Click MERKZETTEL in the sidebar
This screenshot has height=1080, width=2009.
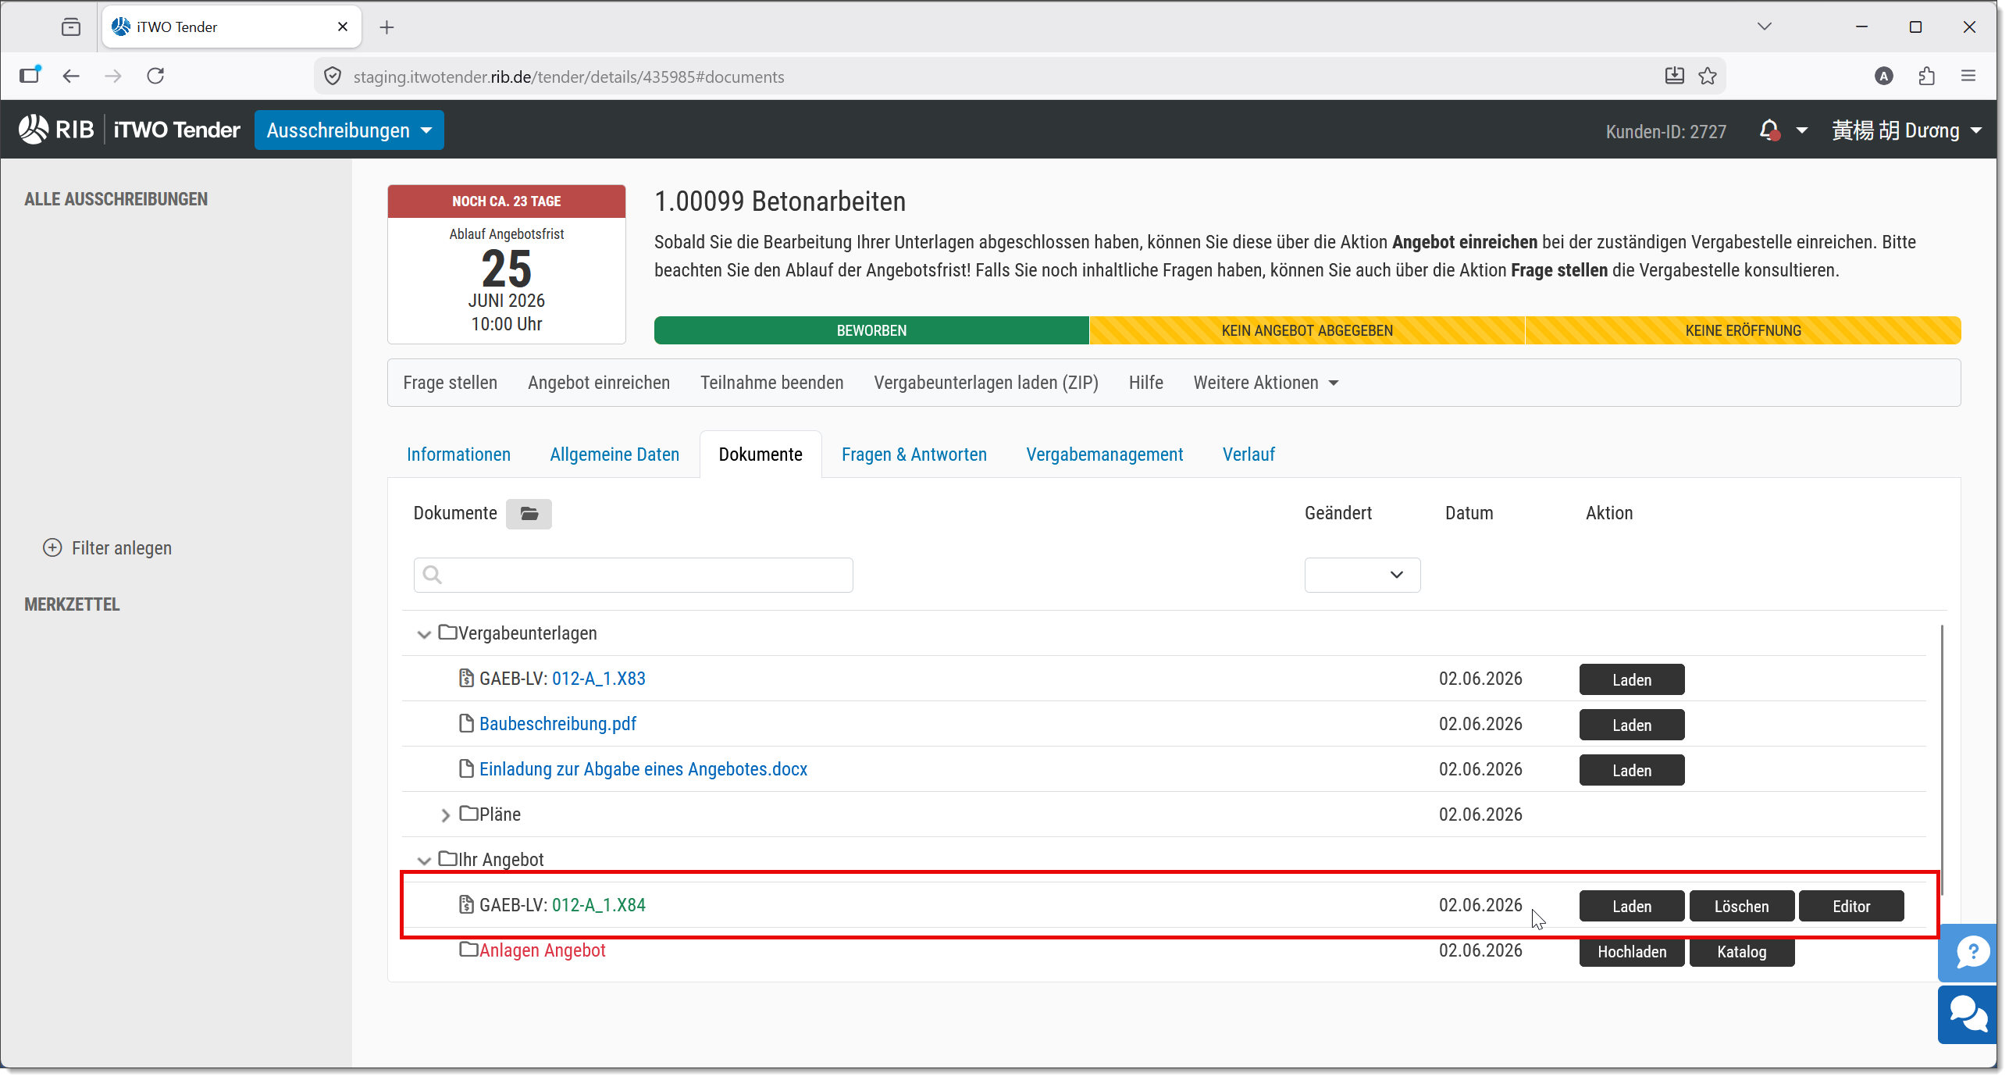(x=72, y=604)
